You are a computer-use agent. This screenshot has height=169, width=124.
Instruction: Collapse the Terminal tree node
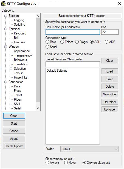5,29
